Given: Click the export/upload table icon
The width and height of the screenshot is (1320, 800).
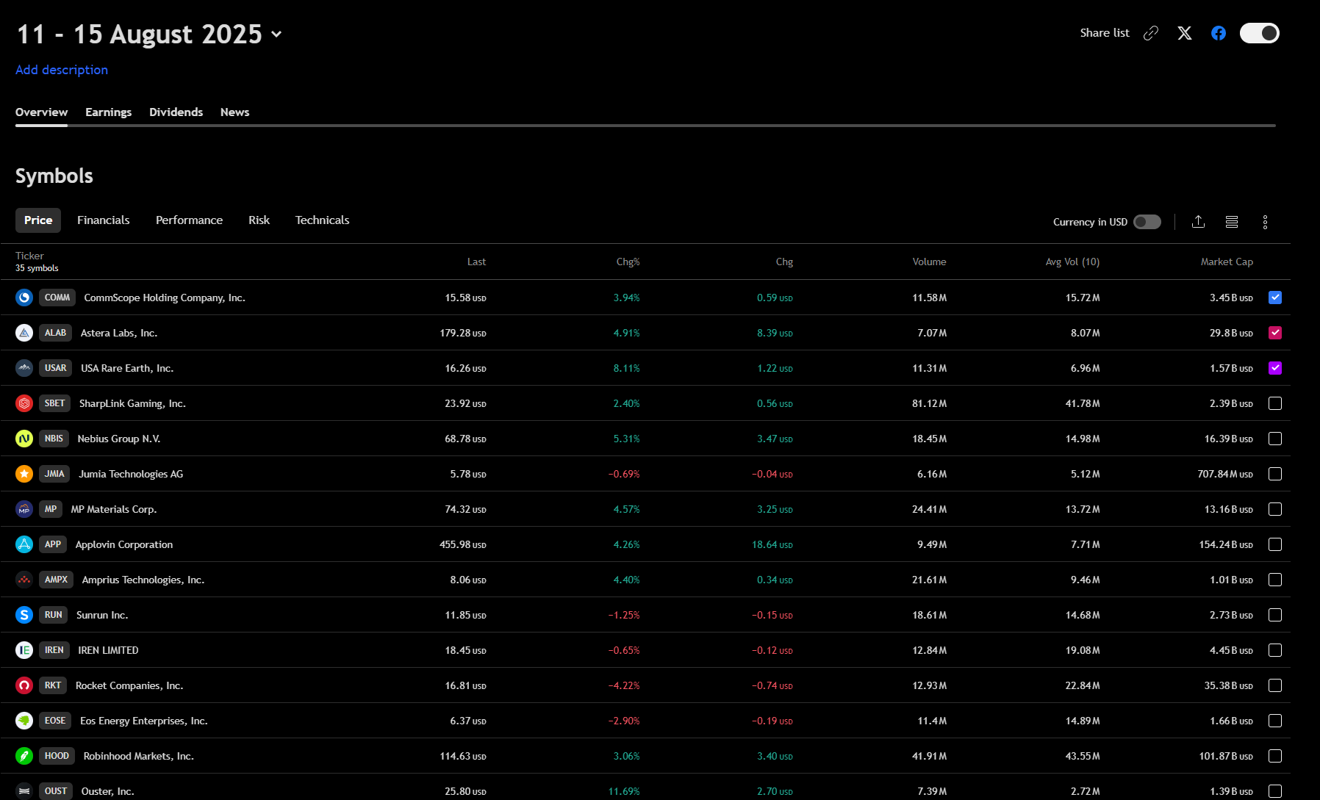Looking at the screenshot, I should 1199,222.
